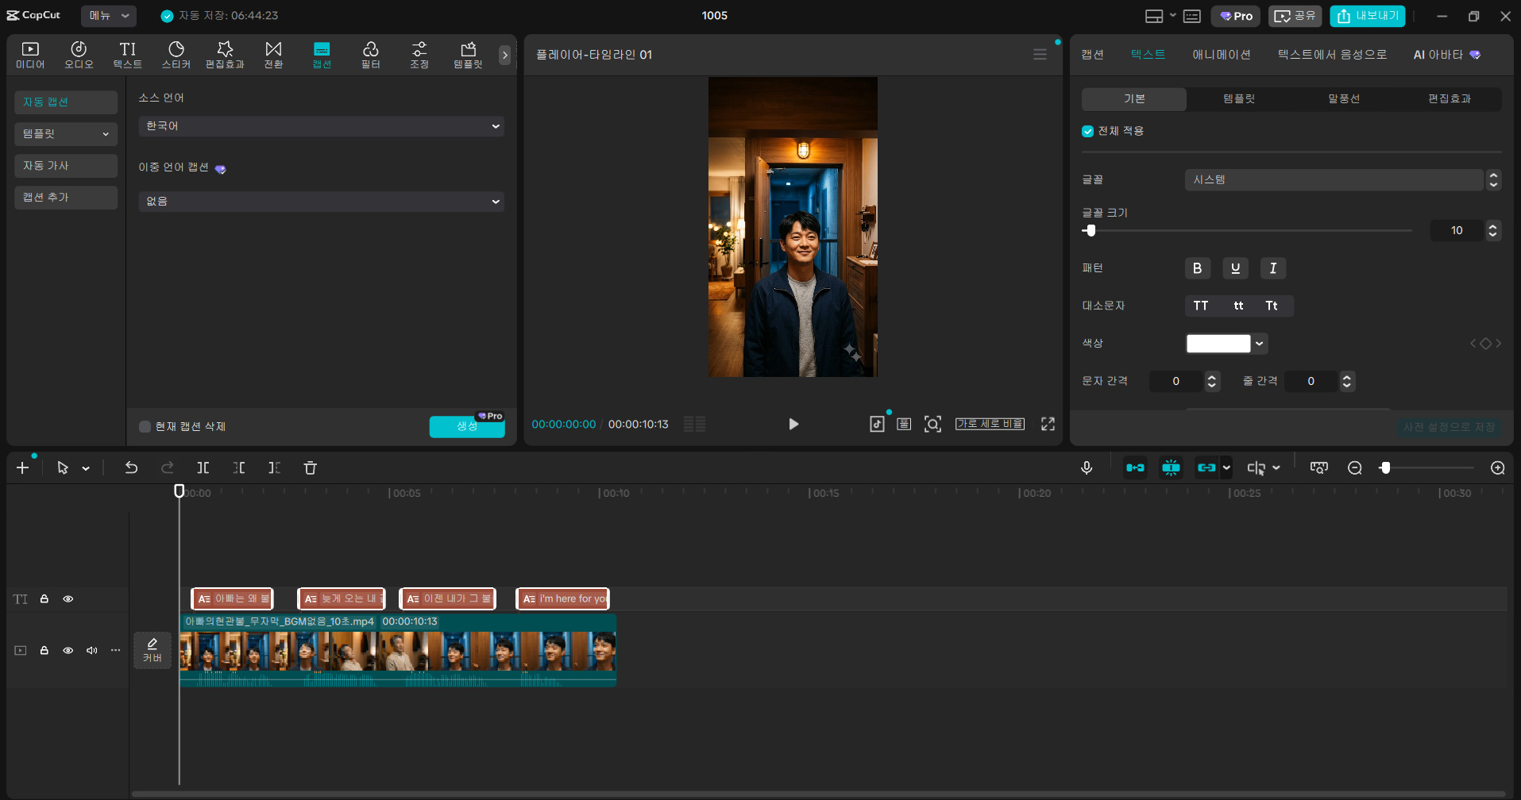Open the 전환 (Transitions) panel

273,55
